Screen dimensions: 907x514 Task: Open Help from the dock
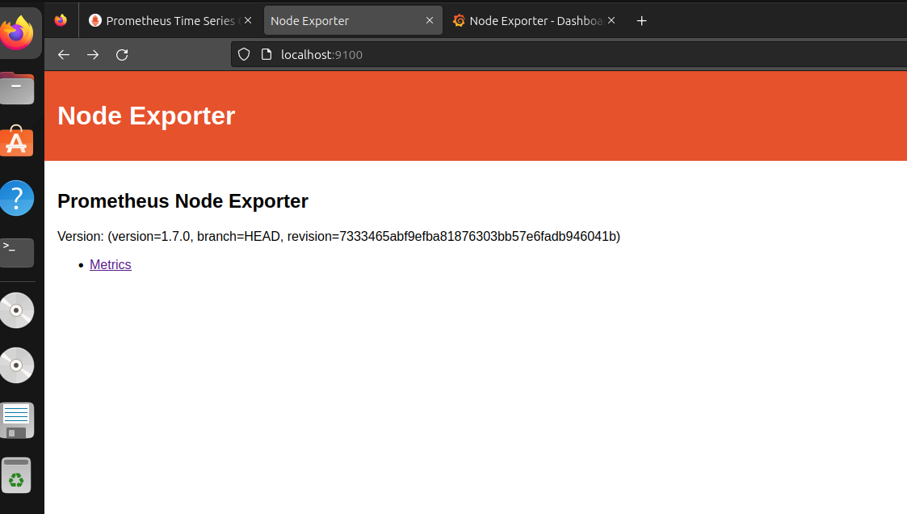click(x=17, y=198)
